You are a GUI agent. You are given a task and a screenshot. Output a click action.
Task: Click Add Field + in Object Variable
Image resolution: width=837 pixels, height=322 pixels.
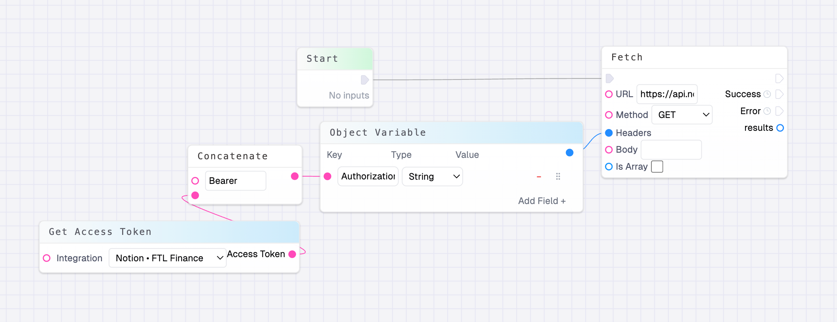(x=542, y=201)
